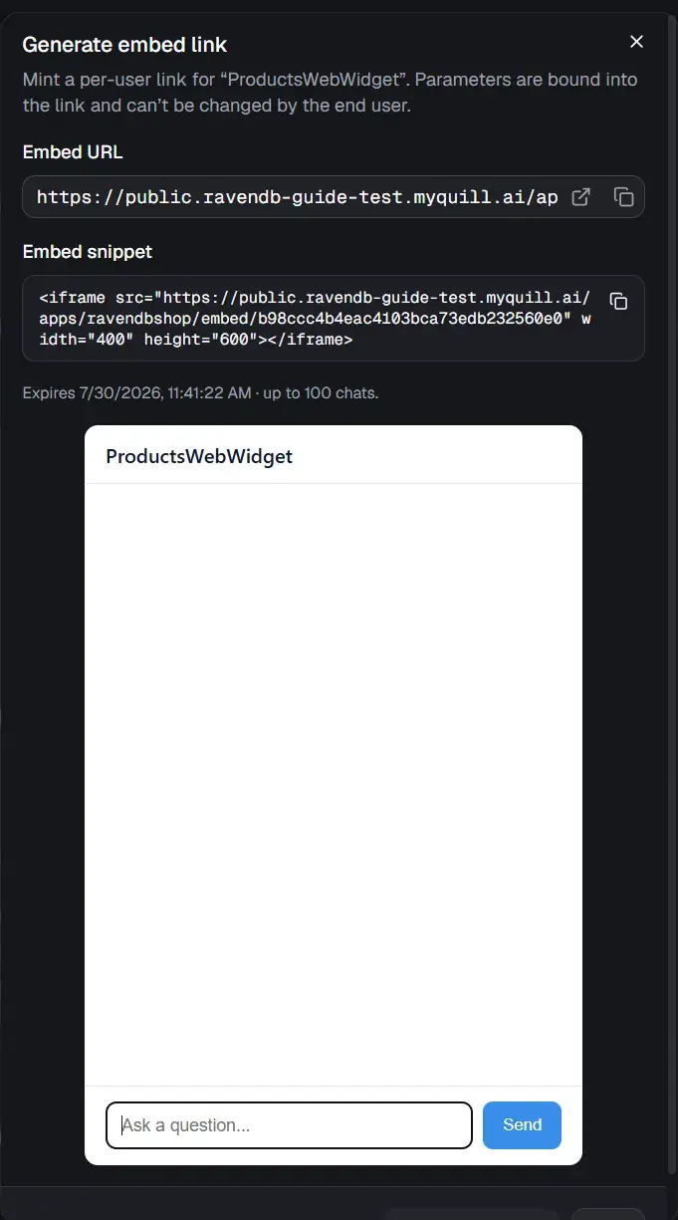Send the chat message
This screenshot has width=678, height=1220.
click(522, 1125)
